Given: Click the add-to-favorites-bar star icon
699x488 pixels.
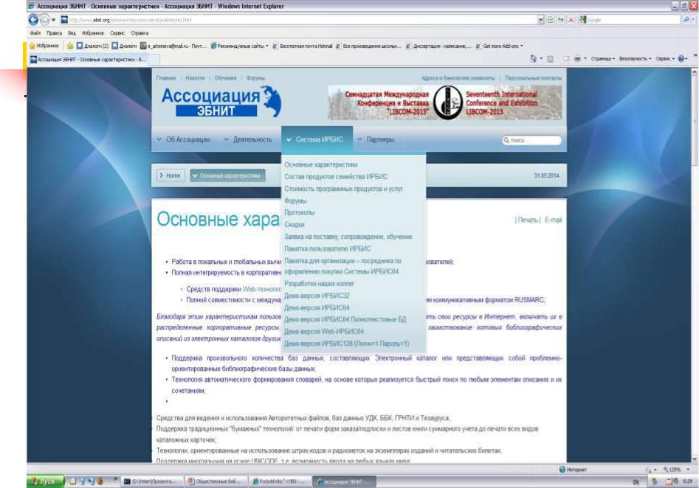Looking at the screenshot, I should pyautogui.click(x=70, y=46).
